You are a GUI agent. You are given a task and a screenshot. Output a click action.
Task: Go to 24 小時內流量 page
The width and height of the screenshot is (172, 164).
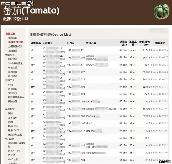point(15,63)
